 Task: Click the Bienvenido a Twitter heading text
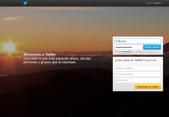click(x=40, y=55)
